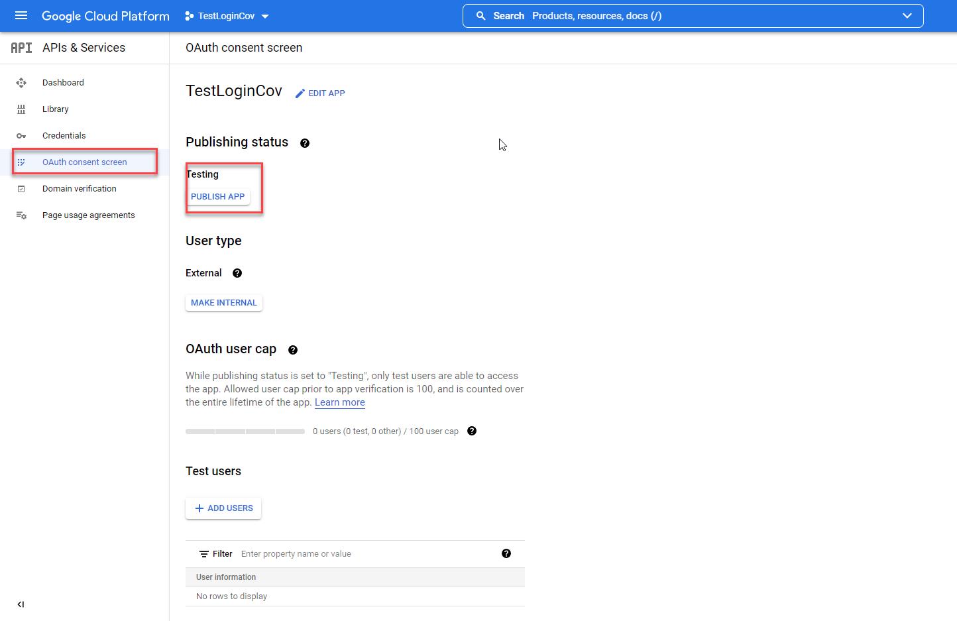Viewport: 957px width, 621px height.
Task: Click the API logo icon in sidebar header
Action: 21,48
